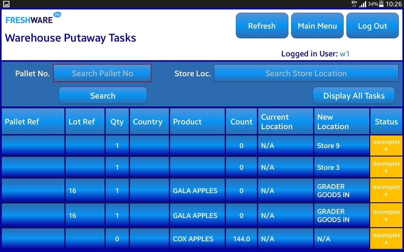Click the logged in user link w1
Image resolution: width=404 pixels, height=252 pixels.
point(345,54)
